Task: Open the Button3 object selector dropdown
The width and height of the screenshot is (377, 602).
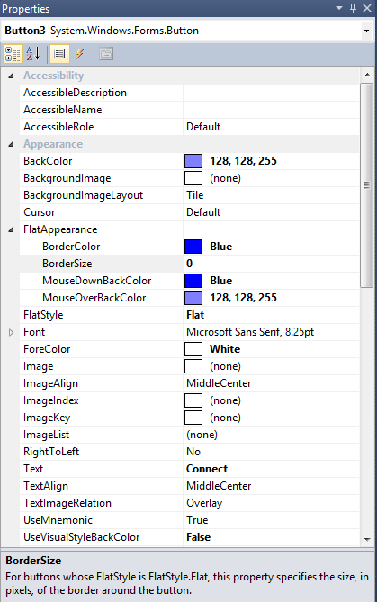Action: pyautogui.click(x=366, y=31)
